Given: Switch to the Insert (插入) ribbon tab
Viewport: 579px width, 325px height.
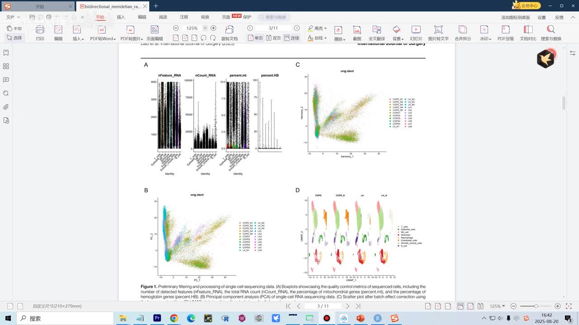Looking at the screenshot, I should (x=121, y=17).
